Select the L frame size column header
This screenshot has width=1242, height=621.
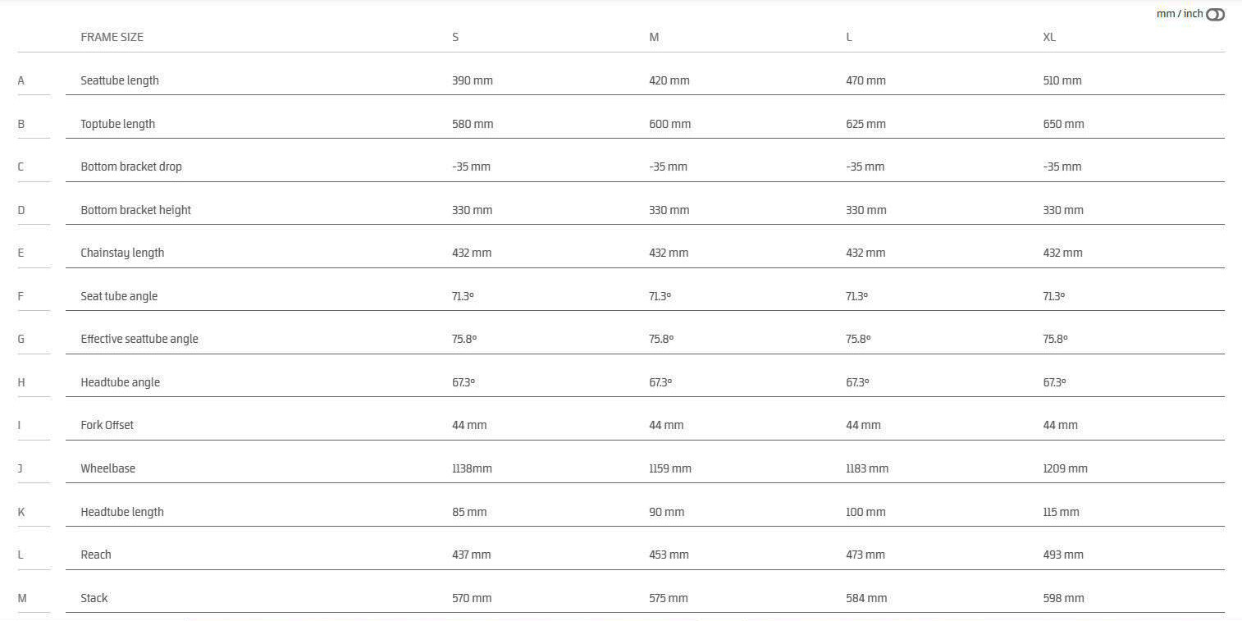tap(849, 37)
